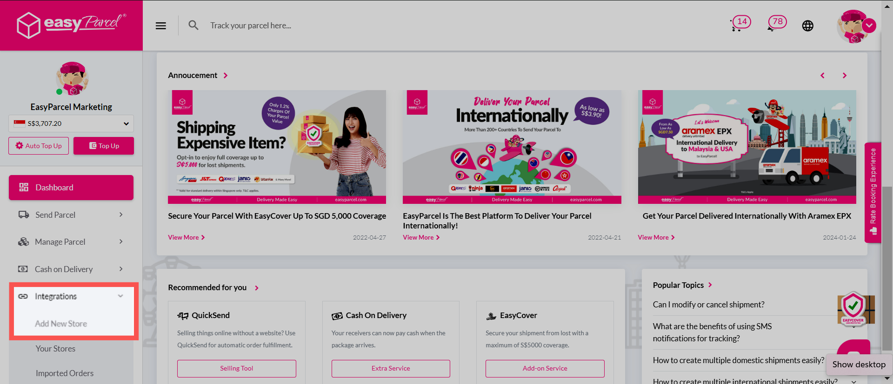Click the QuickSend card icon
This screenshot has width=893, height=384.
[183, 316]
